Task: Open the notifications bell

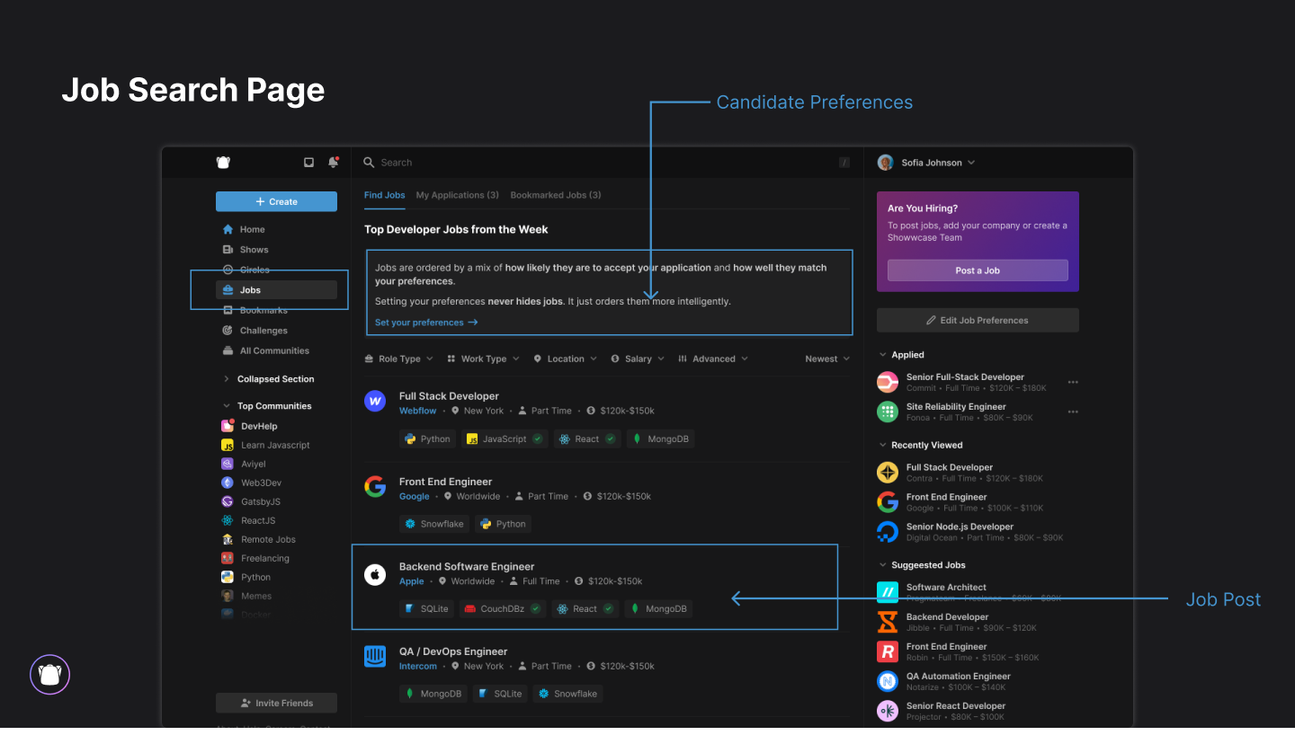Action: tap(333, 162)
